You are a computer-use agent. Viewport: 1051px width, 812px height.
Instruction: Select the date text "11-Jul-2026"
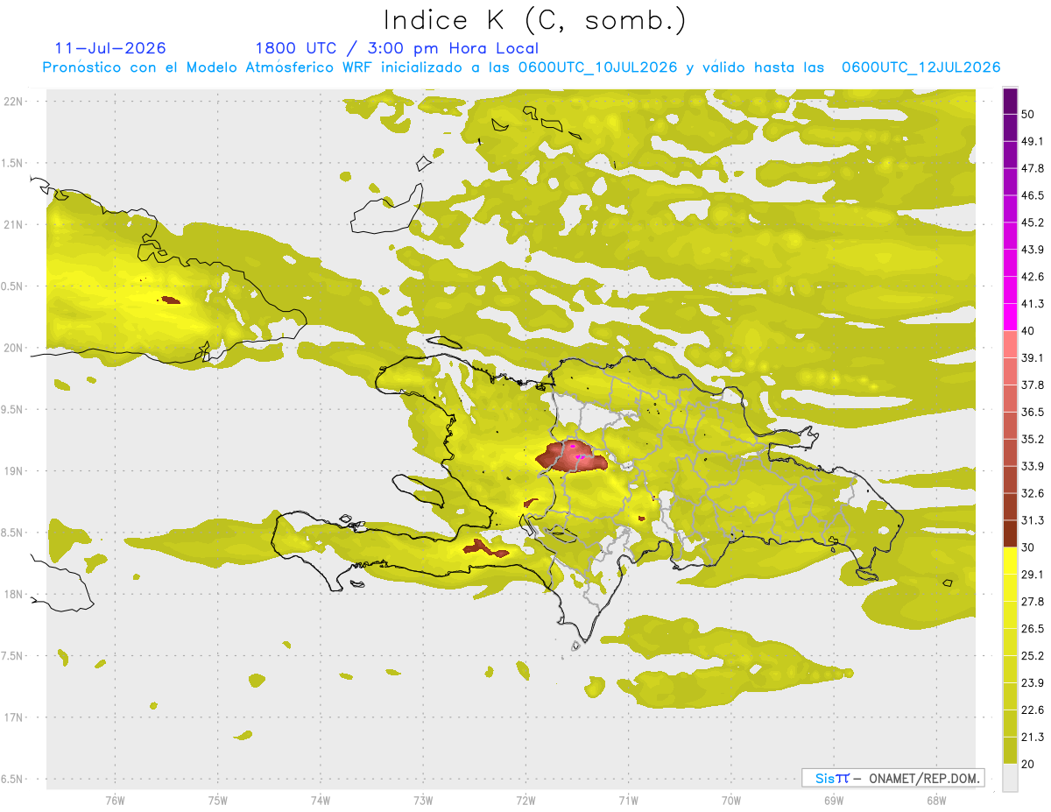(x=110, y=48)
